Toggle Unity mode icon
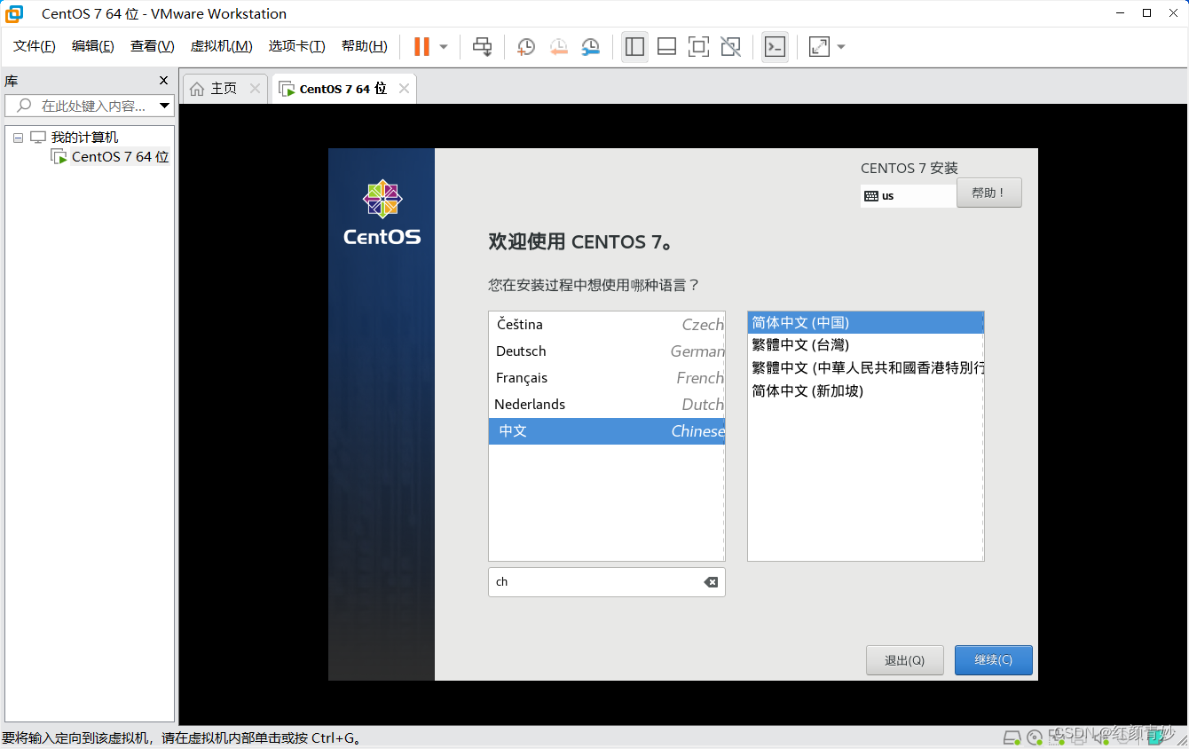The height and width of the screenshot is (749, 1189). [730, 47]
